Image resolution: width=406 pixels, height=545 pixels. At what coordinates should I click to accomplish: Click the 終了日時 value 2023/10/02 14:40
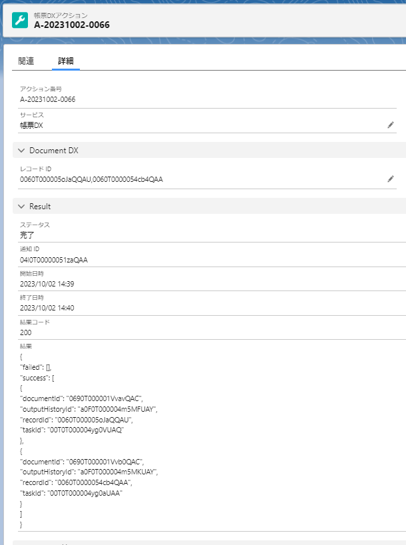point(47,308)
